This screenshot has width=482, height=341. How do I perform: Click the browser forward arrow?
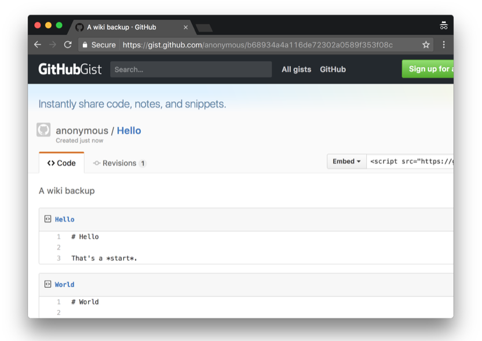click(x=53, y=45)
